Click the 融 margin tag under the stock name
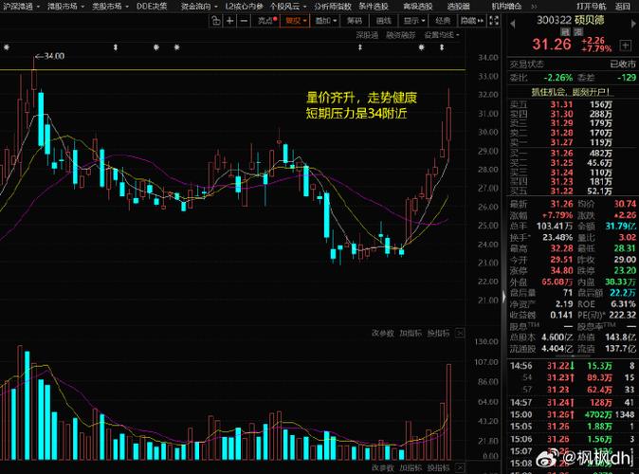This screenshot has width=639, height=474. pyautogui.click(x=565, y=31)
